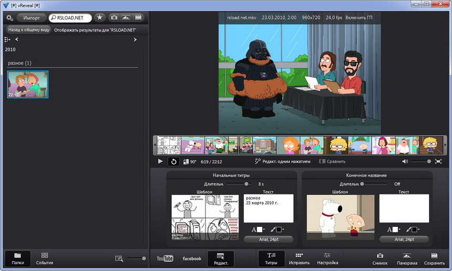Click Редакт. одним нажатием magic wand
Screen dimensions: 452x271
coord(283,162)
